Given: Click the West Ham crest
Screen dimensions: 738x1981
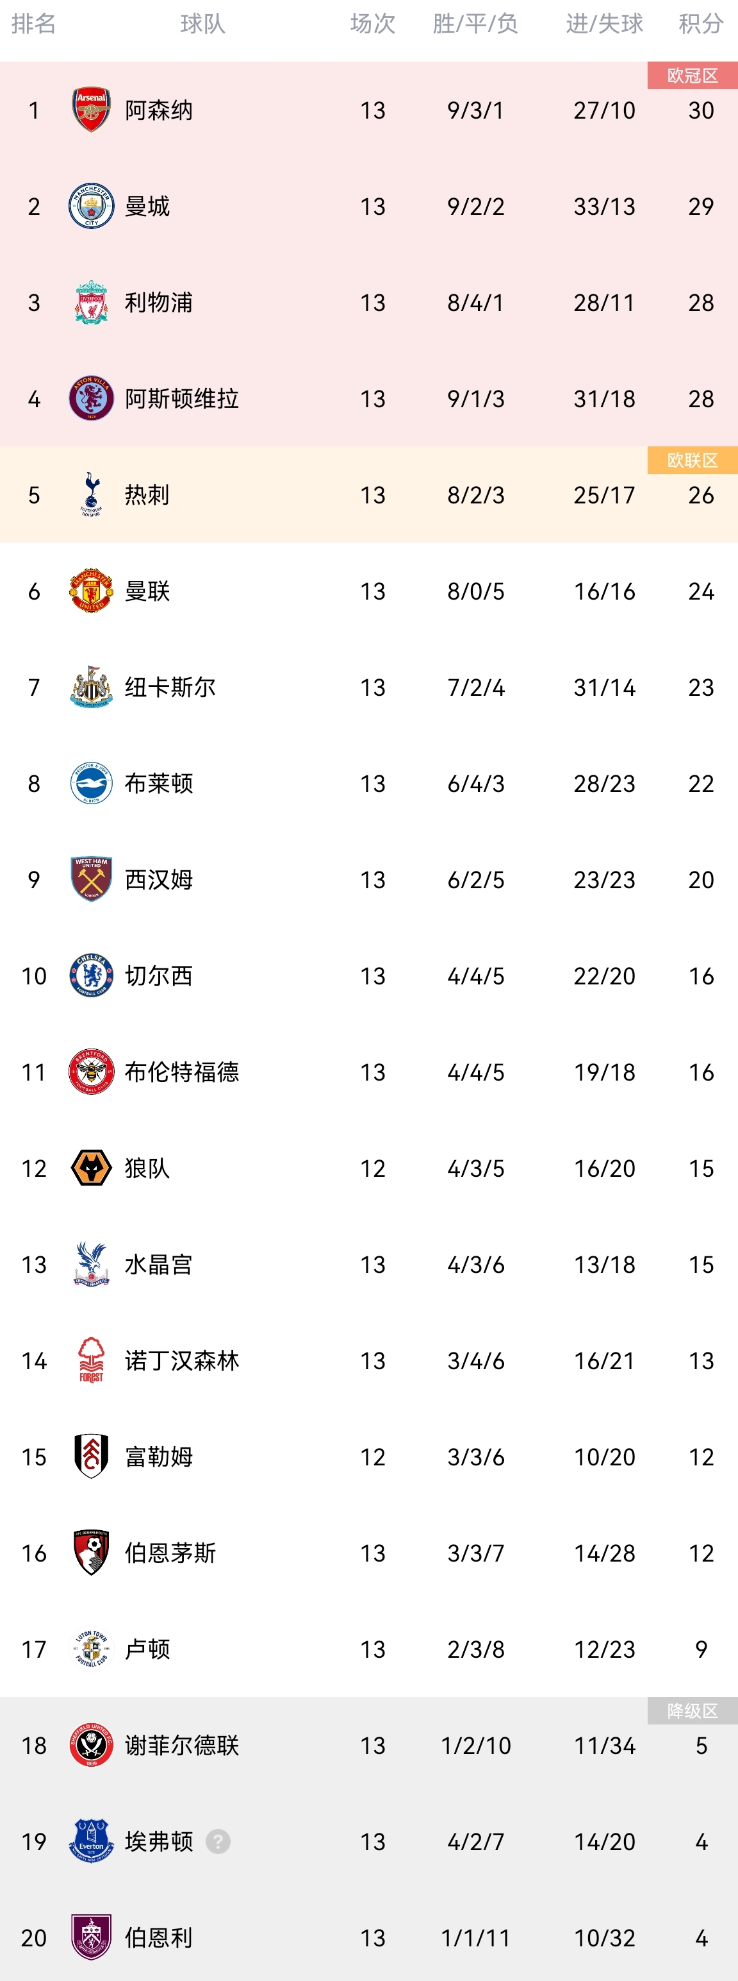Looking at the screenshot, I should click(x=92, y=879).
